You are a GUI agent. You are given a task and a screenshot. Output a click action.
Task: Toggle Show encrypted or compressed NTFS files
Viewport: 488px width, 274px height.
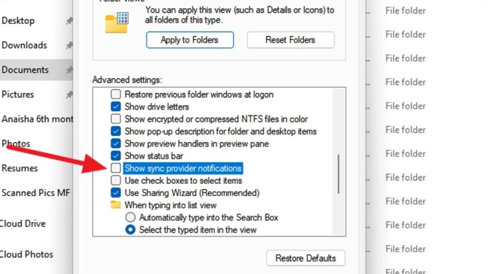[x=116, y=119]
